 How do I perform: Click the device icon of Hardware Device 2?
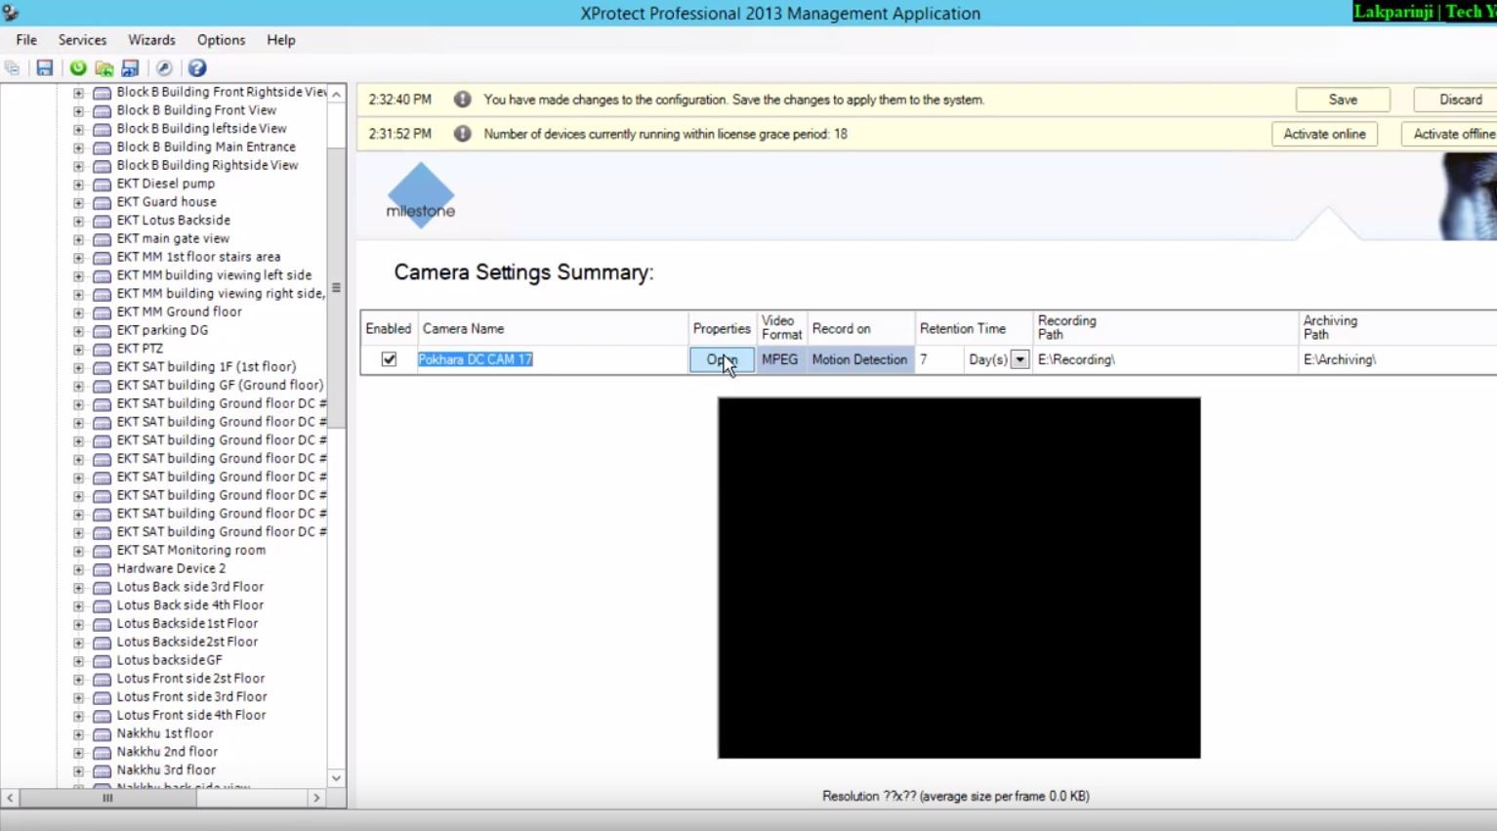coord(102,569)
